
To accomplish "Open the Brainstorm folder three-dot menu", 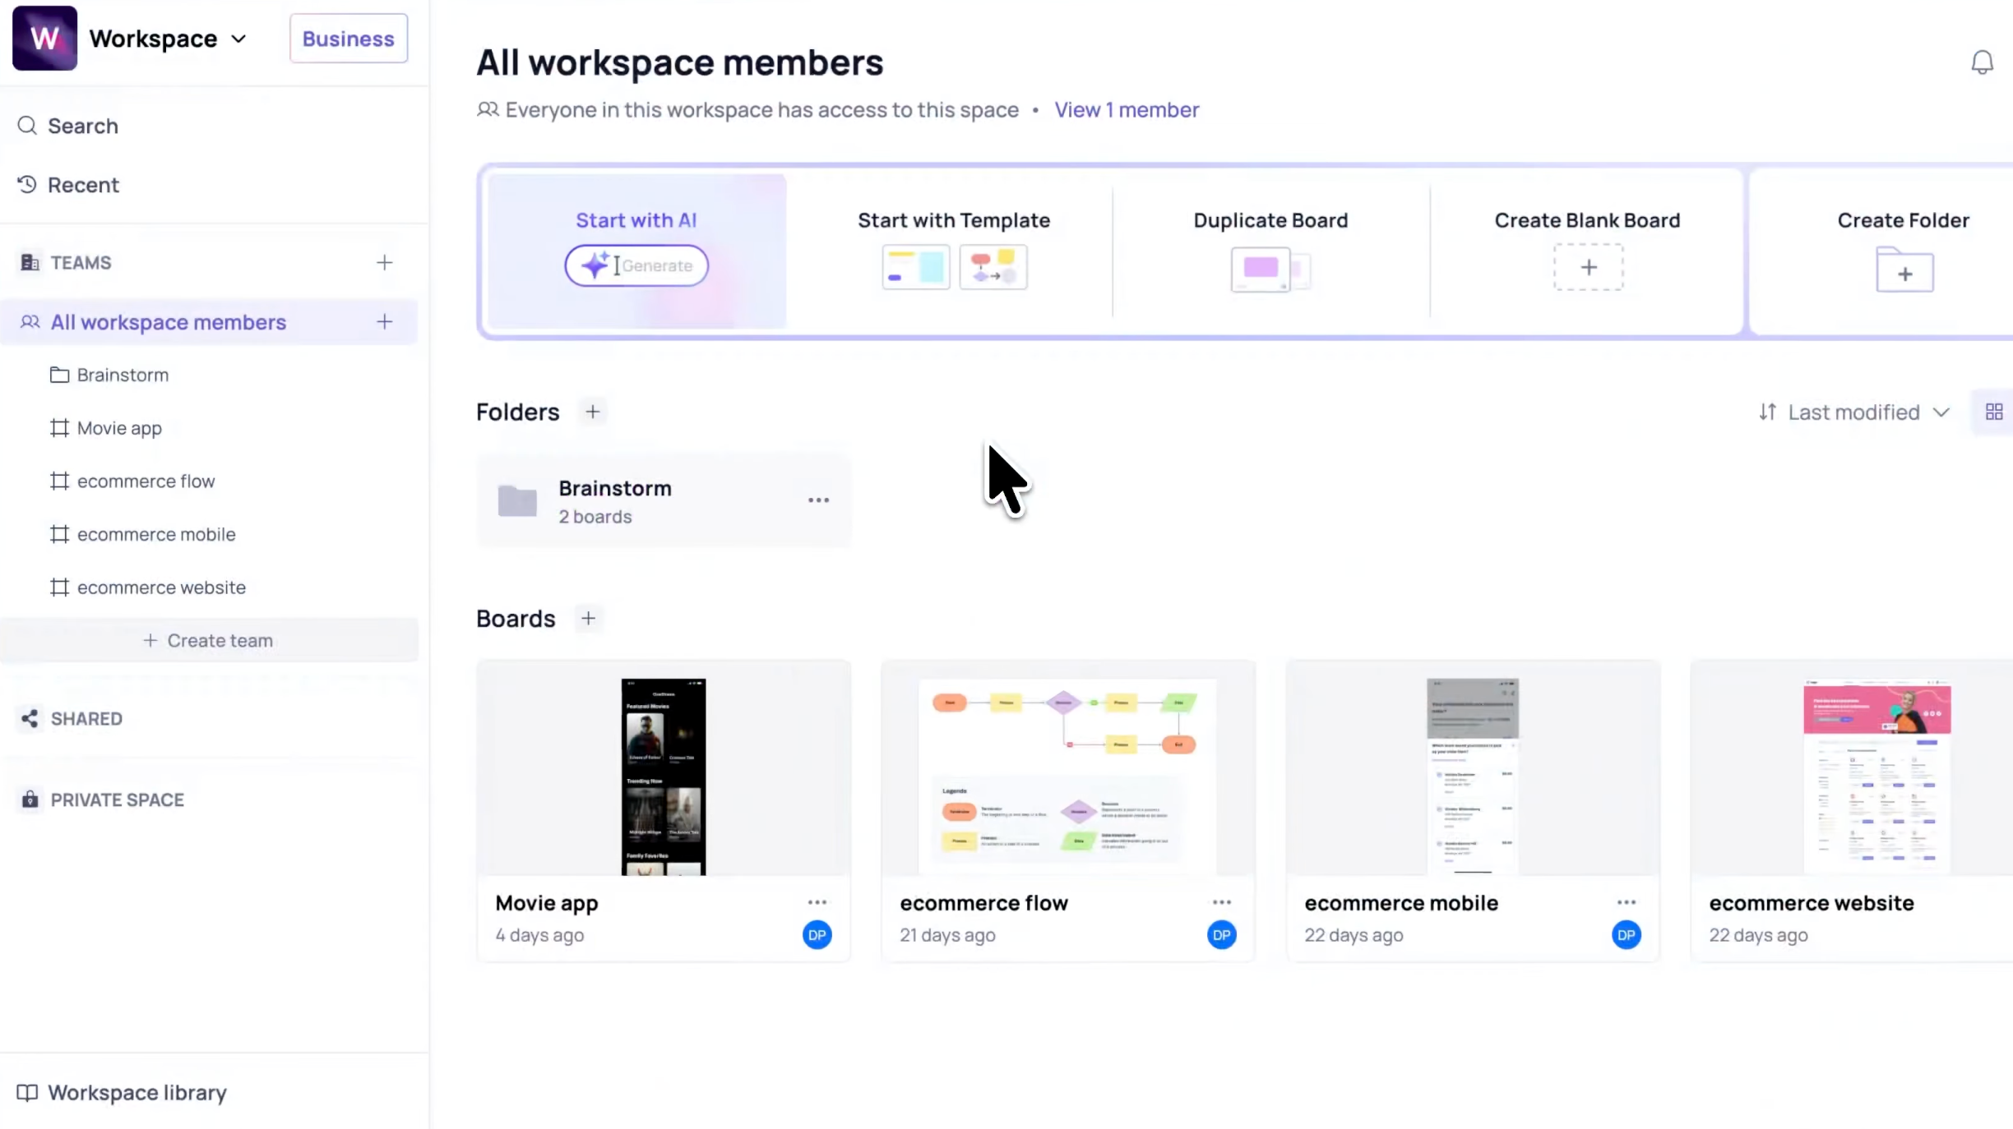I will pyautogui.click(x=817, y=500).
